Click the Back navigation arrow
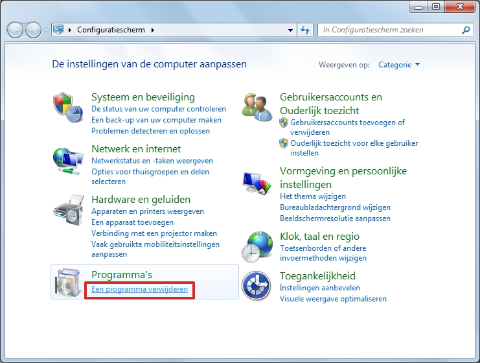480x363 pixels. [15, 30]
